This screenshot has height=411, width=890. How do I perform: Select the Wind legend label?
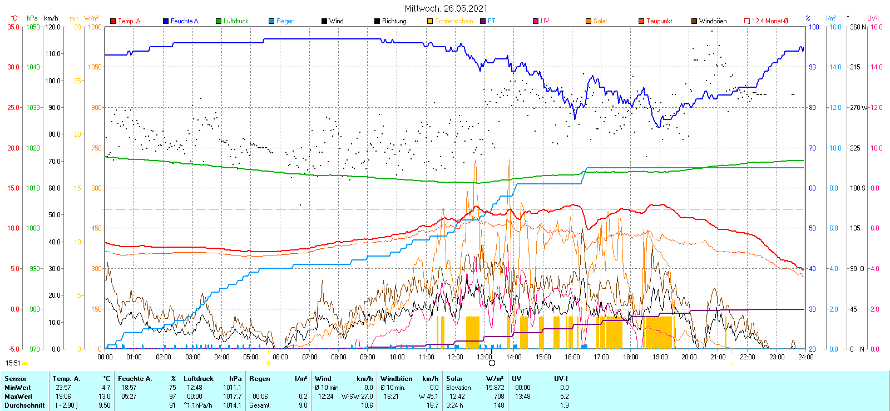point(337,21)
